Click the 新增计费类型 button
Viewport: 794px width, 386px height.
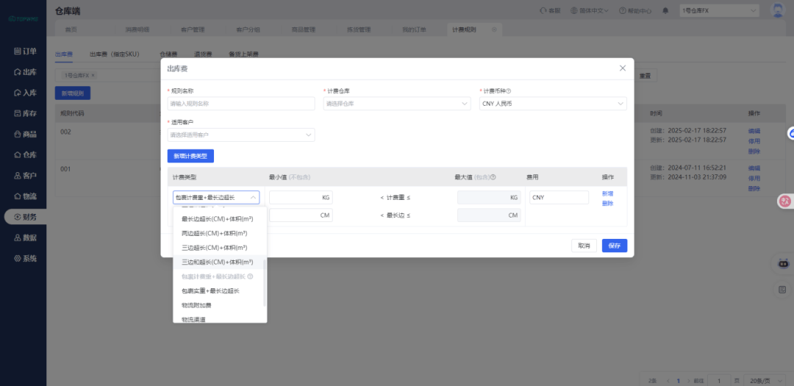click(190, 156)
